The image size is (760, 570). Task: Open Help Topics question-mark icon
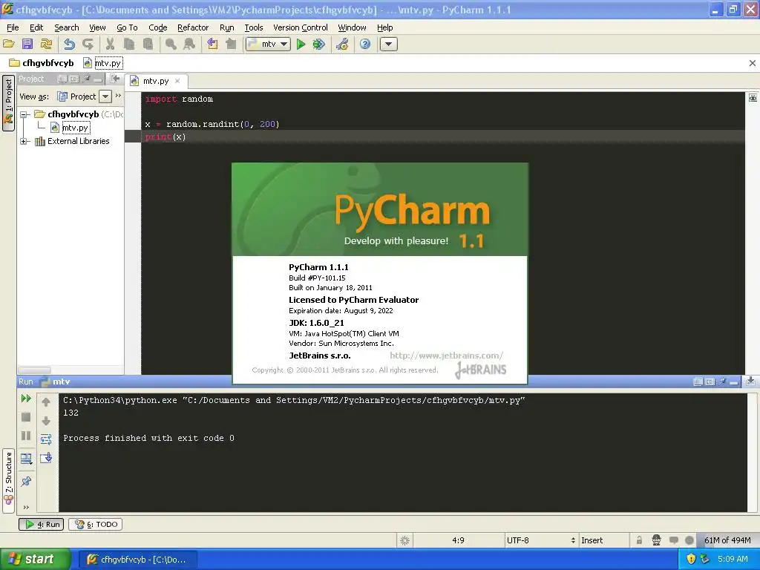365,44
